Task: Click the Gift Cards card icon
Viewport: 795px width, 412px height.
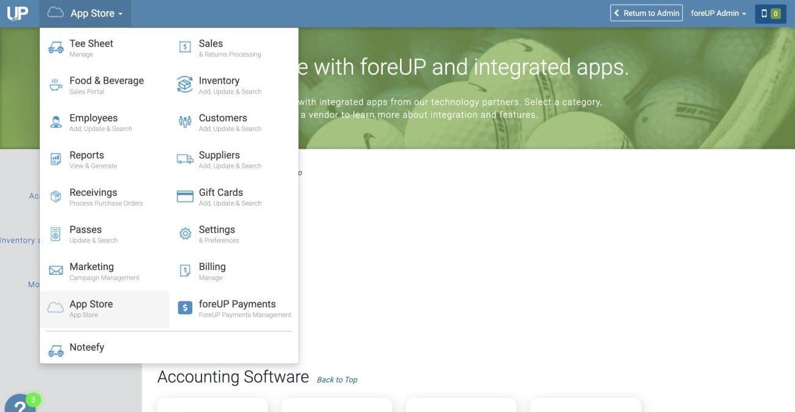Action: click(x=185, y=197)
